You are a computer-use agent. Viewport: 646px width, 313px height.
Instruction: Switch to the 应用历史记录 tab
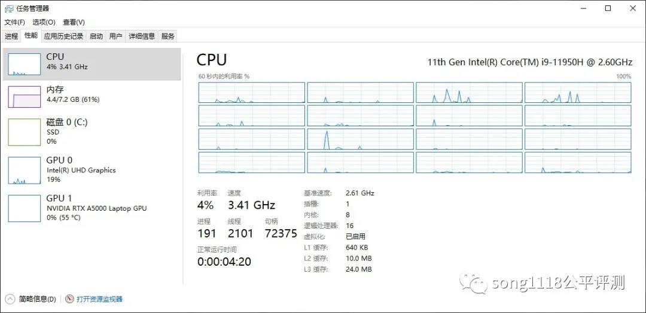coord(63,37)
